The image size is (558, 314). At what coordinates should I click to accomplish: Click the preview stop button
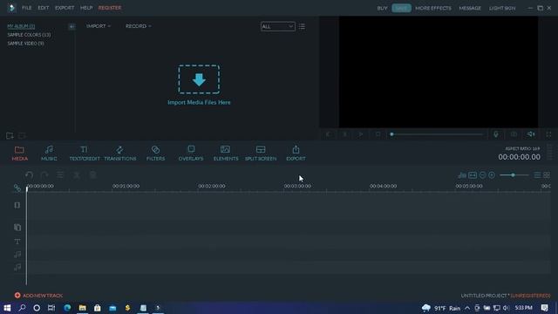pyautogui.click(x=378, y=134)
